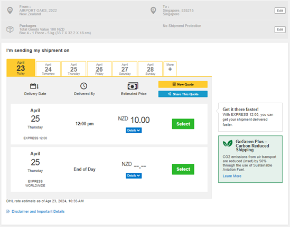Expand Details for EXPRESS 12:00 price
The height and width of the screenshot is (227, 290).
[134, 130]
